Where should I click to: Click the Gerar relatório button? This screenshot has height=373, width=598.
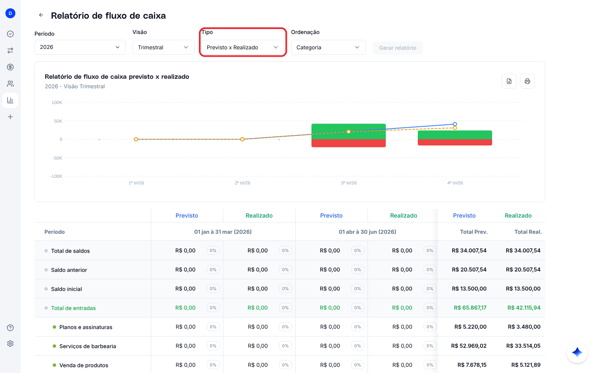[398, 48]
